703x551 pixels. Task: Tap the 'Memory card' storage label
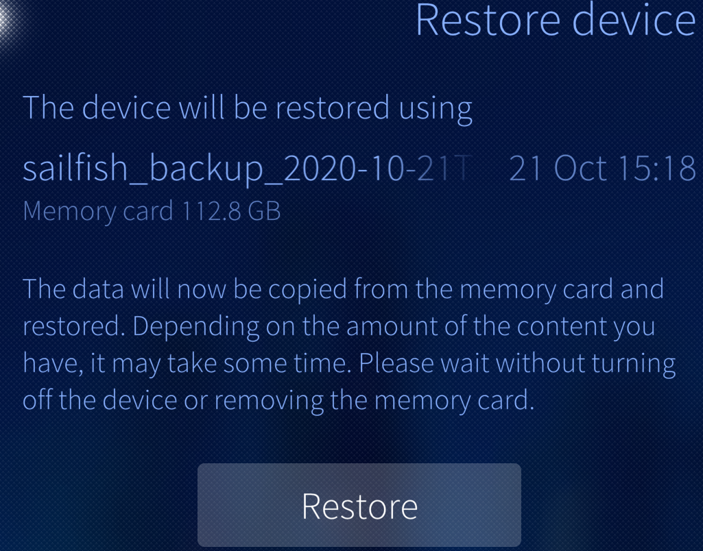click(x=98, y=211)
